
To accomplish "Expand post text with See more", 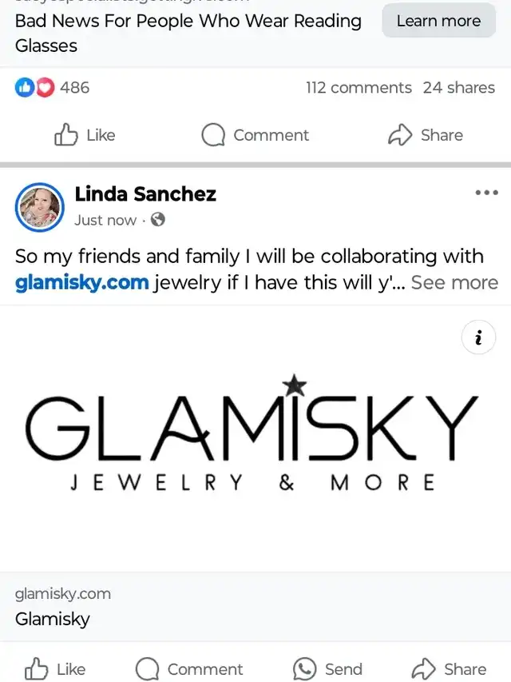I will (454, 282).
